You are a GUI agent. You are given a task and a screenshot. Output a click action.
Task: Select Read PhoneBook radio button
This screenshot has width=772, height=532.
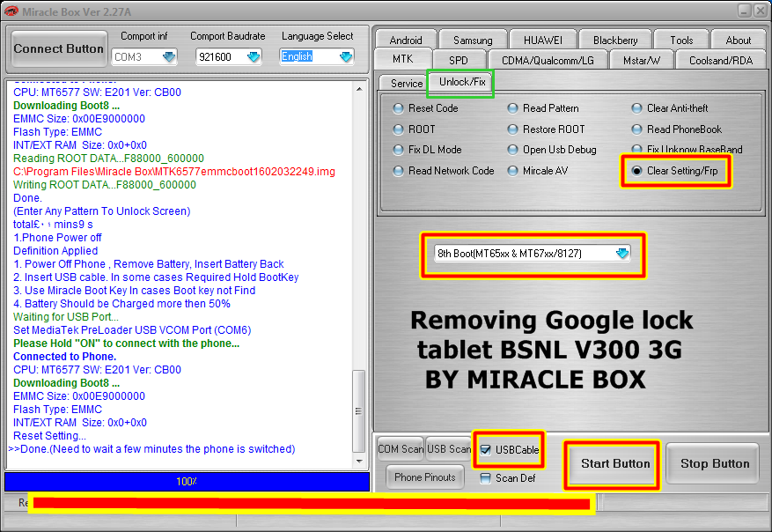[636, 129]
